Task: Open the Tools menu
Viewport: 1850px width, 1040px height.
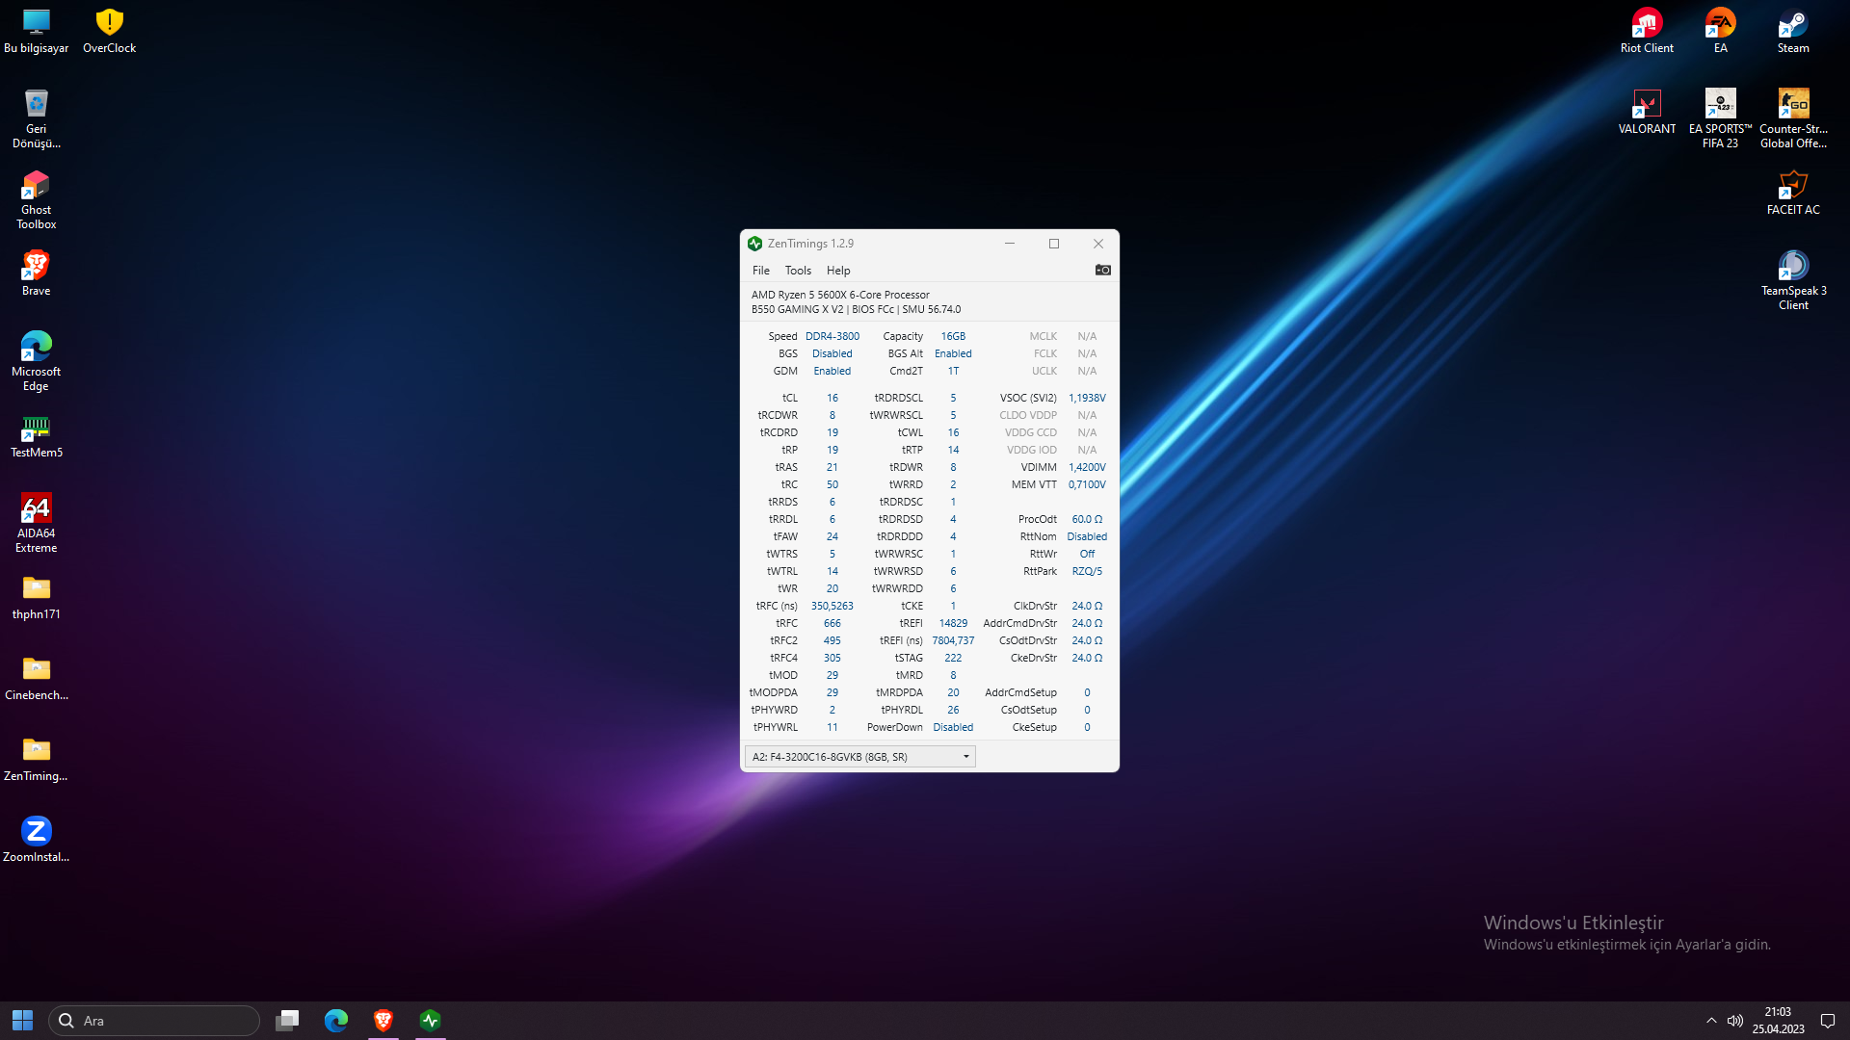Action: click(797, 271)
